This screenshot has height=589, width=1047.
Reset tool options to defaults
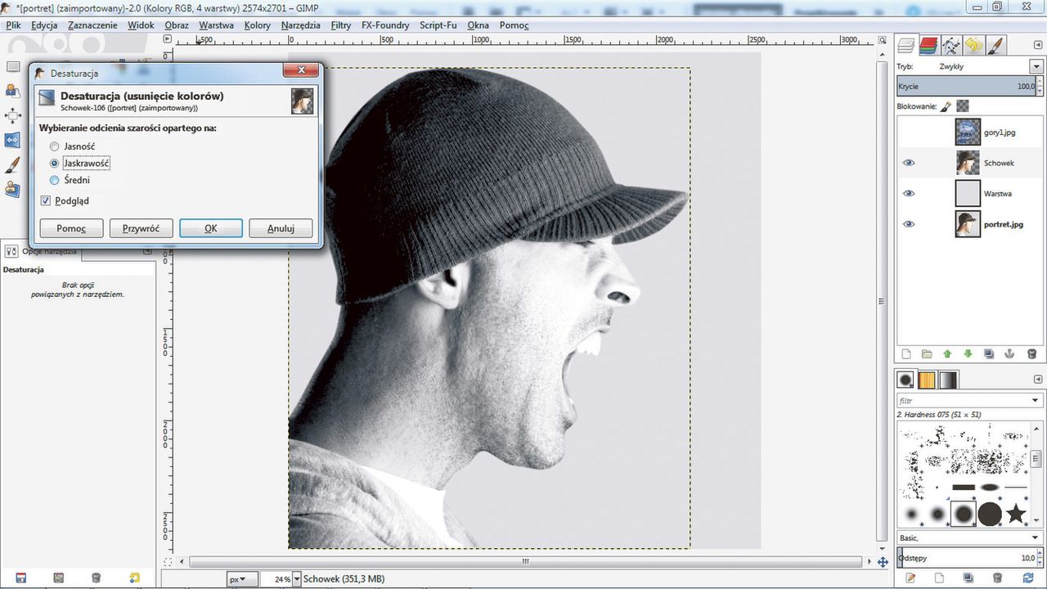(136, 578)
